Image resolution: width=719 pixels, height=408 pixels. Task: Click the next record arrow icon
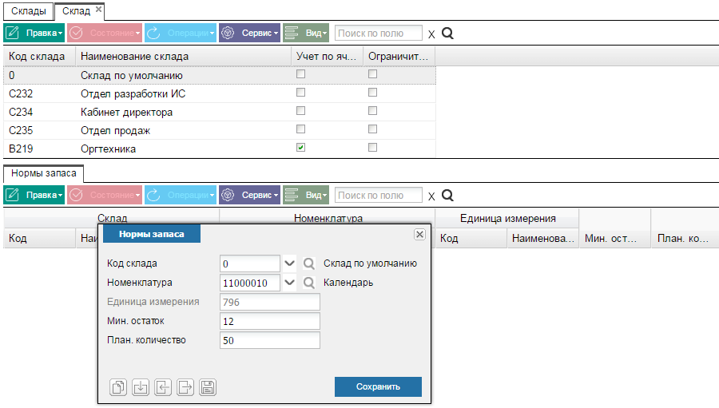coord(185,387)
